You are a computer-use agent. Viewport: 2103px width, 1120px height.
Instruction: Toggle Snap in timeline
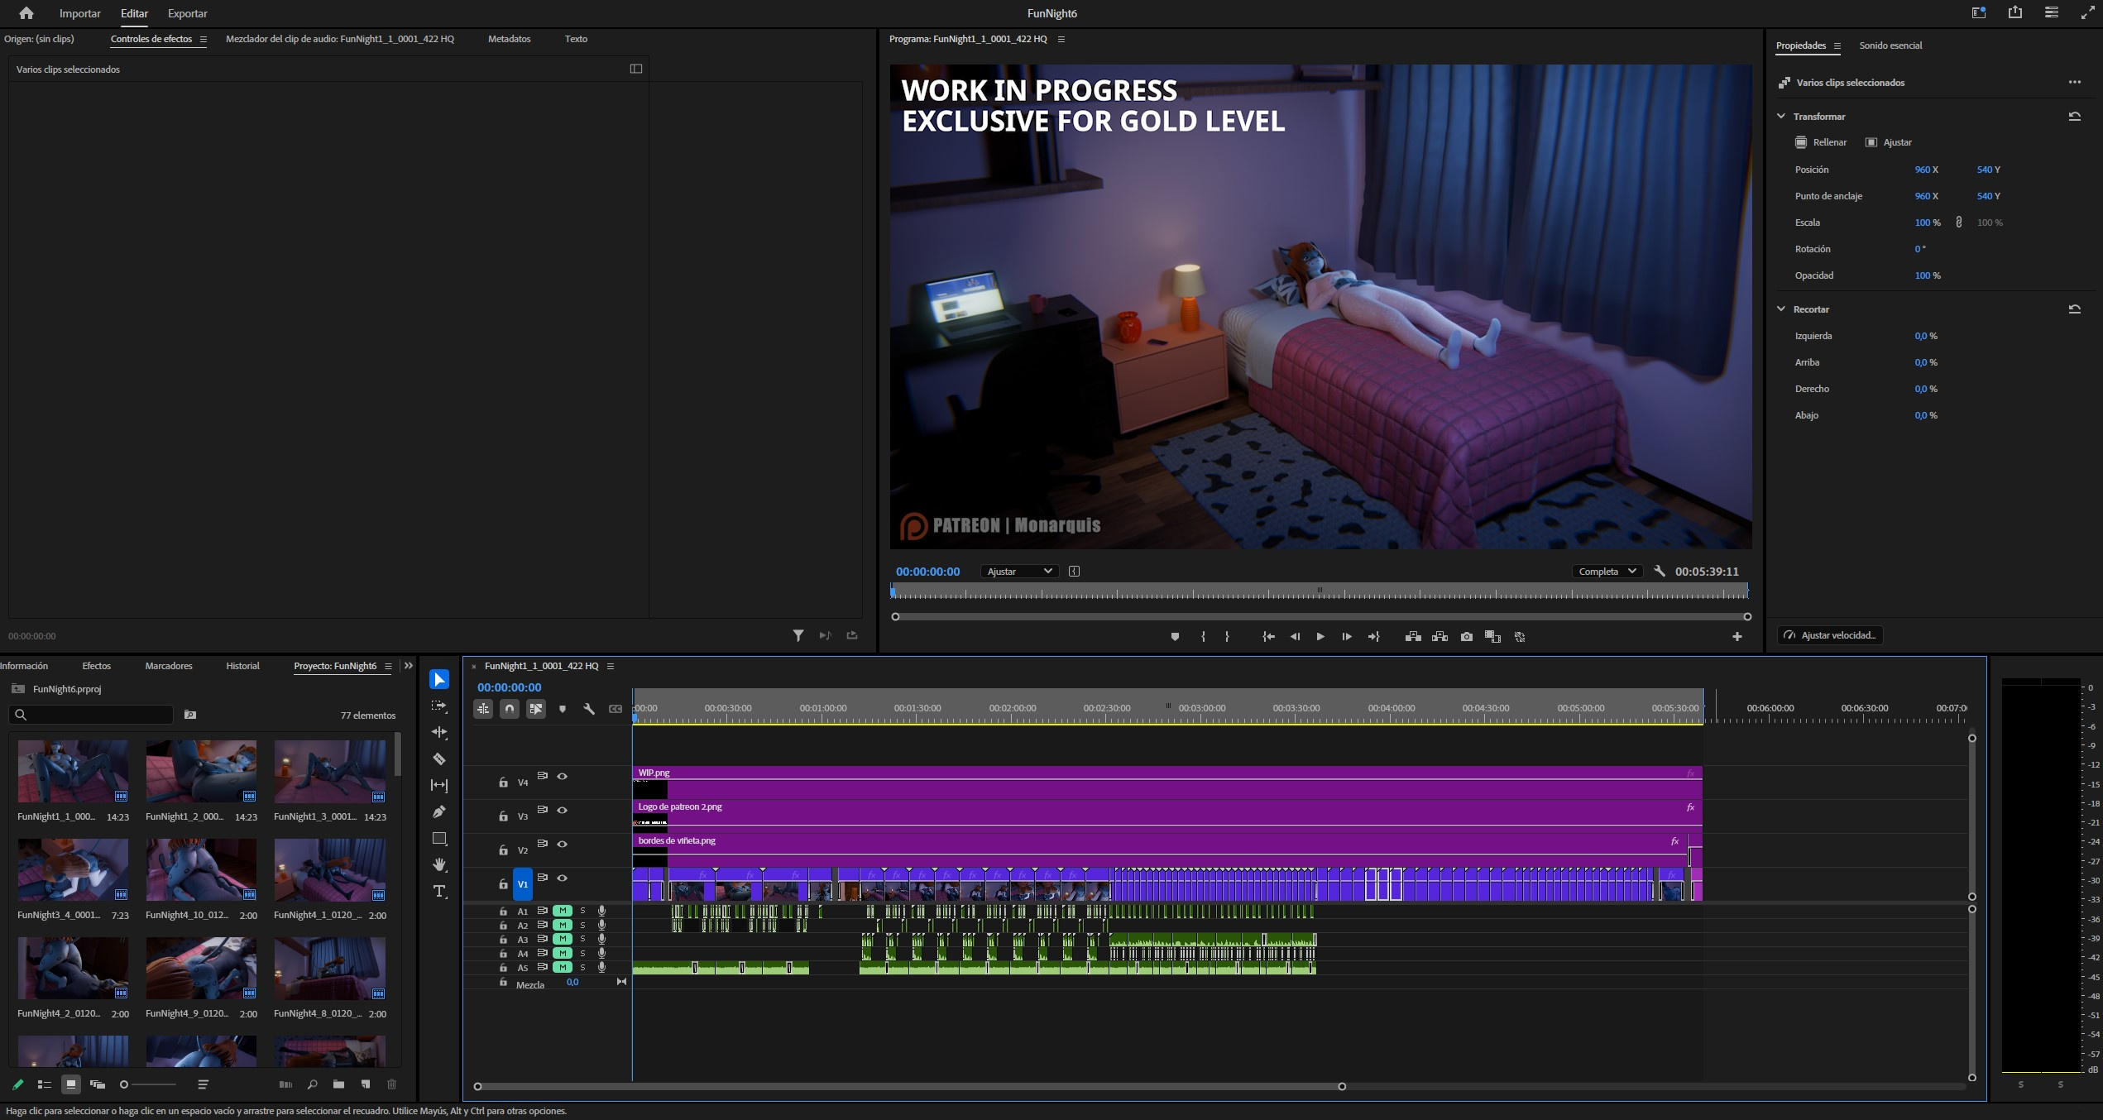click(x=510, y=709)
